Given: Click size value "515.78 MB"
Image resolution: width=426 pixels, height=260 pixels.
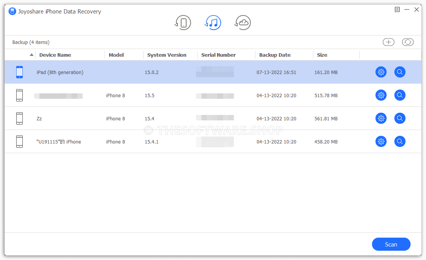Looking at the screenshot, I should [326, 96].
